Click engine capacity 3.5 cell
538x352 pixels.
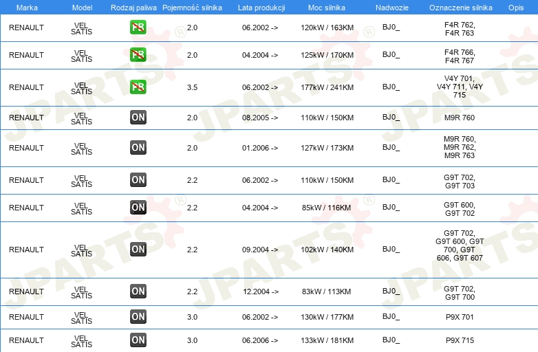point(192,87)
